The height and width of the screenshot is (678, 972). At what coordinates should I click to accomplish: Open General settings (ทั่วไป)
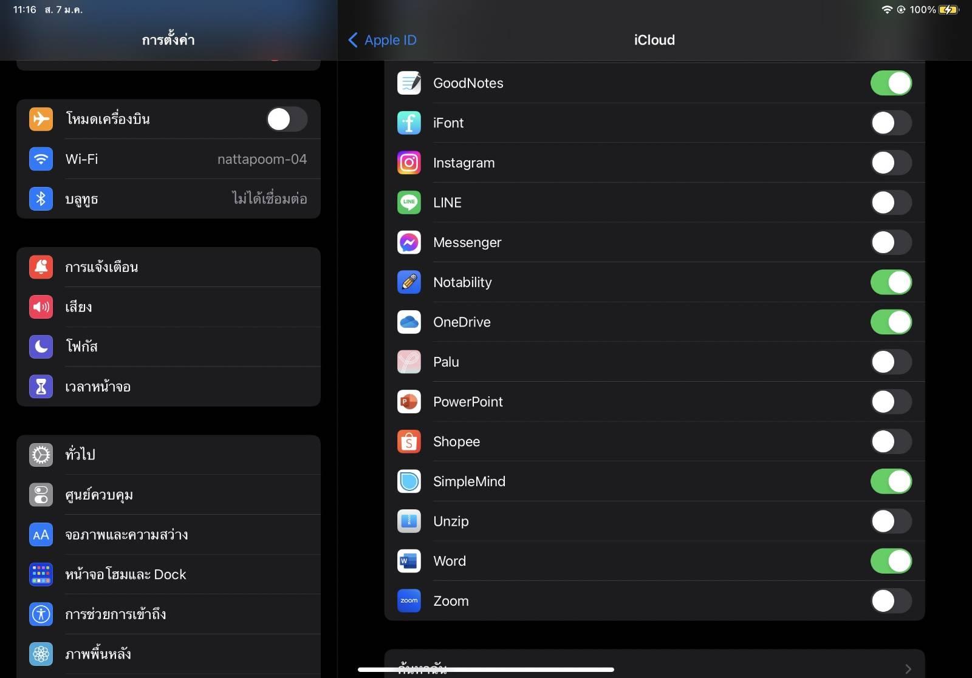coord(168,455)
